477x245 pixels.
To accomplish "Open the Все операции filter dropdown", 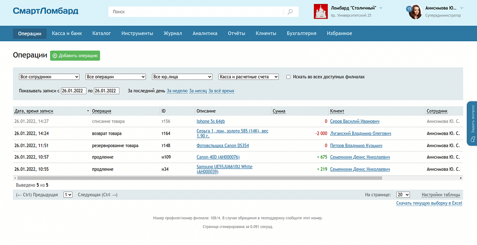I will [x=116, y=77].
